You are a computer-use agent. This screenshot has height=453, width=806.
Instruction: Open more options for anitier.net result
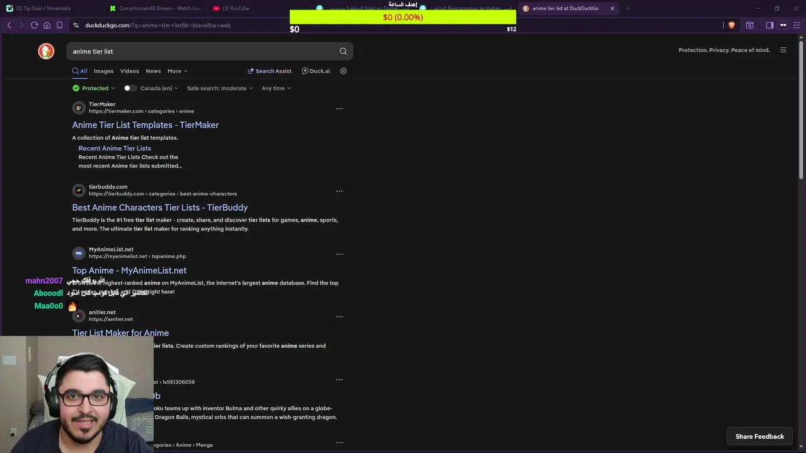[339, 316]
